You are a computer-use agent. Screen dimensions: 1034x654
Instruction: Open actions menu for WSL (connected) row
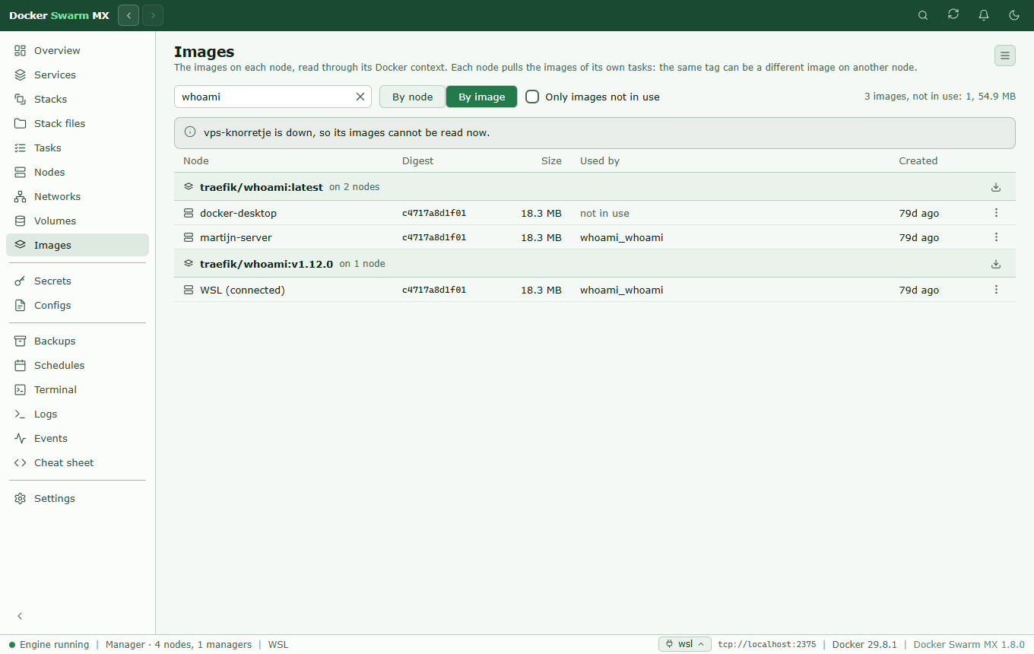point(996,290)
